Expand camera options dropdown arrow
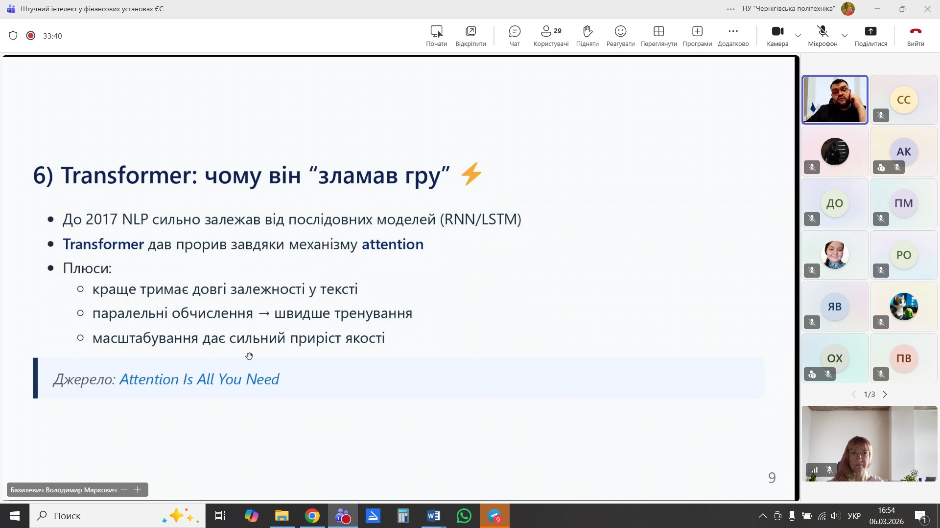 coord(798,36)
